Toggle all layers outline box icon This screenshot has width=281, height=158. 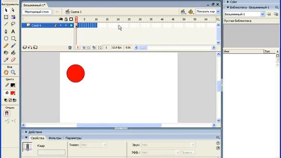click(x=71, y=19)
